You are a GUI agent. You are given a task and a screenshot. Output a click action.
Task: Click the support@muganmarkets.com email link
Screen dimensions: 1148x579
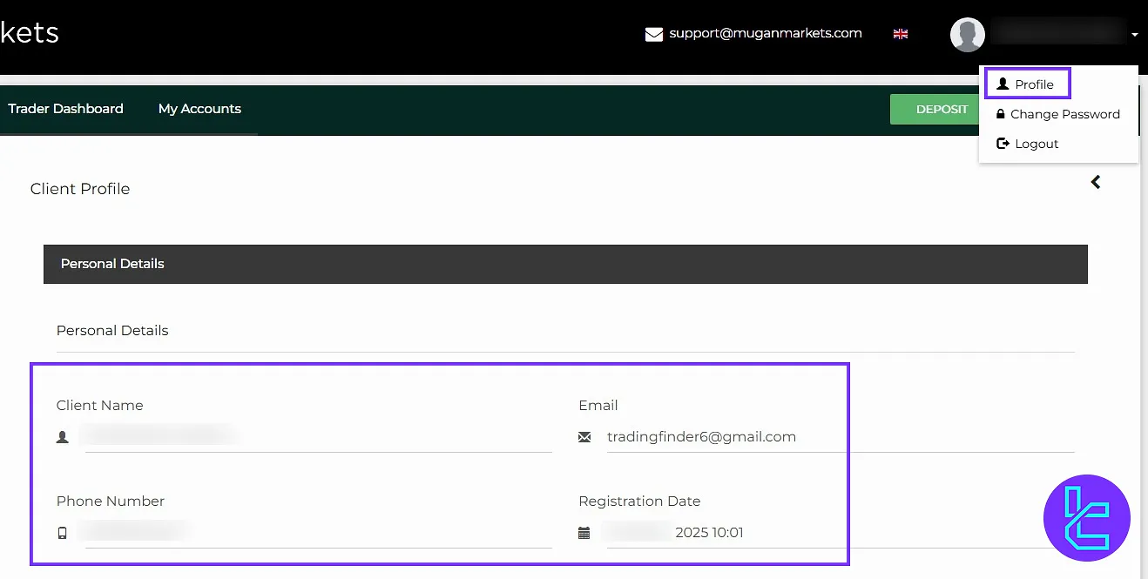coord(765,33)
